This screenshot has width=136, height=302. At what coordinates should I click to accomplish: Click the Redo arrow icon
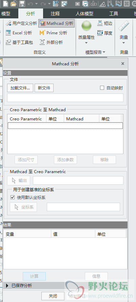point(43,3)
